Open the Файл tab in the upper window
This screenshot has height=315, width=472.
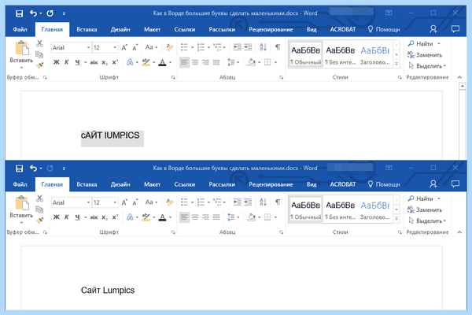(x=20, y=29)
